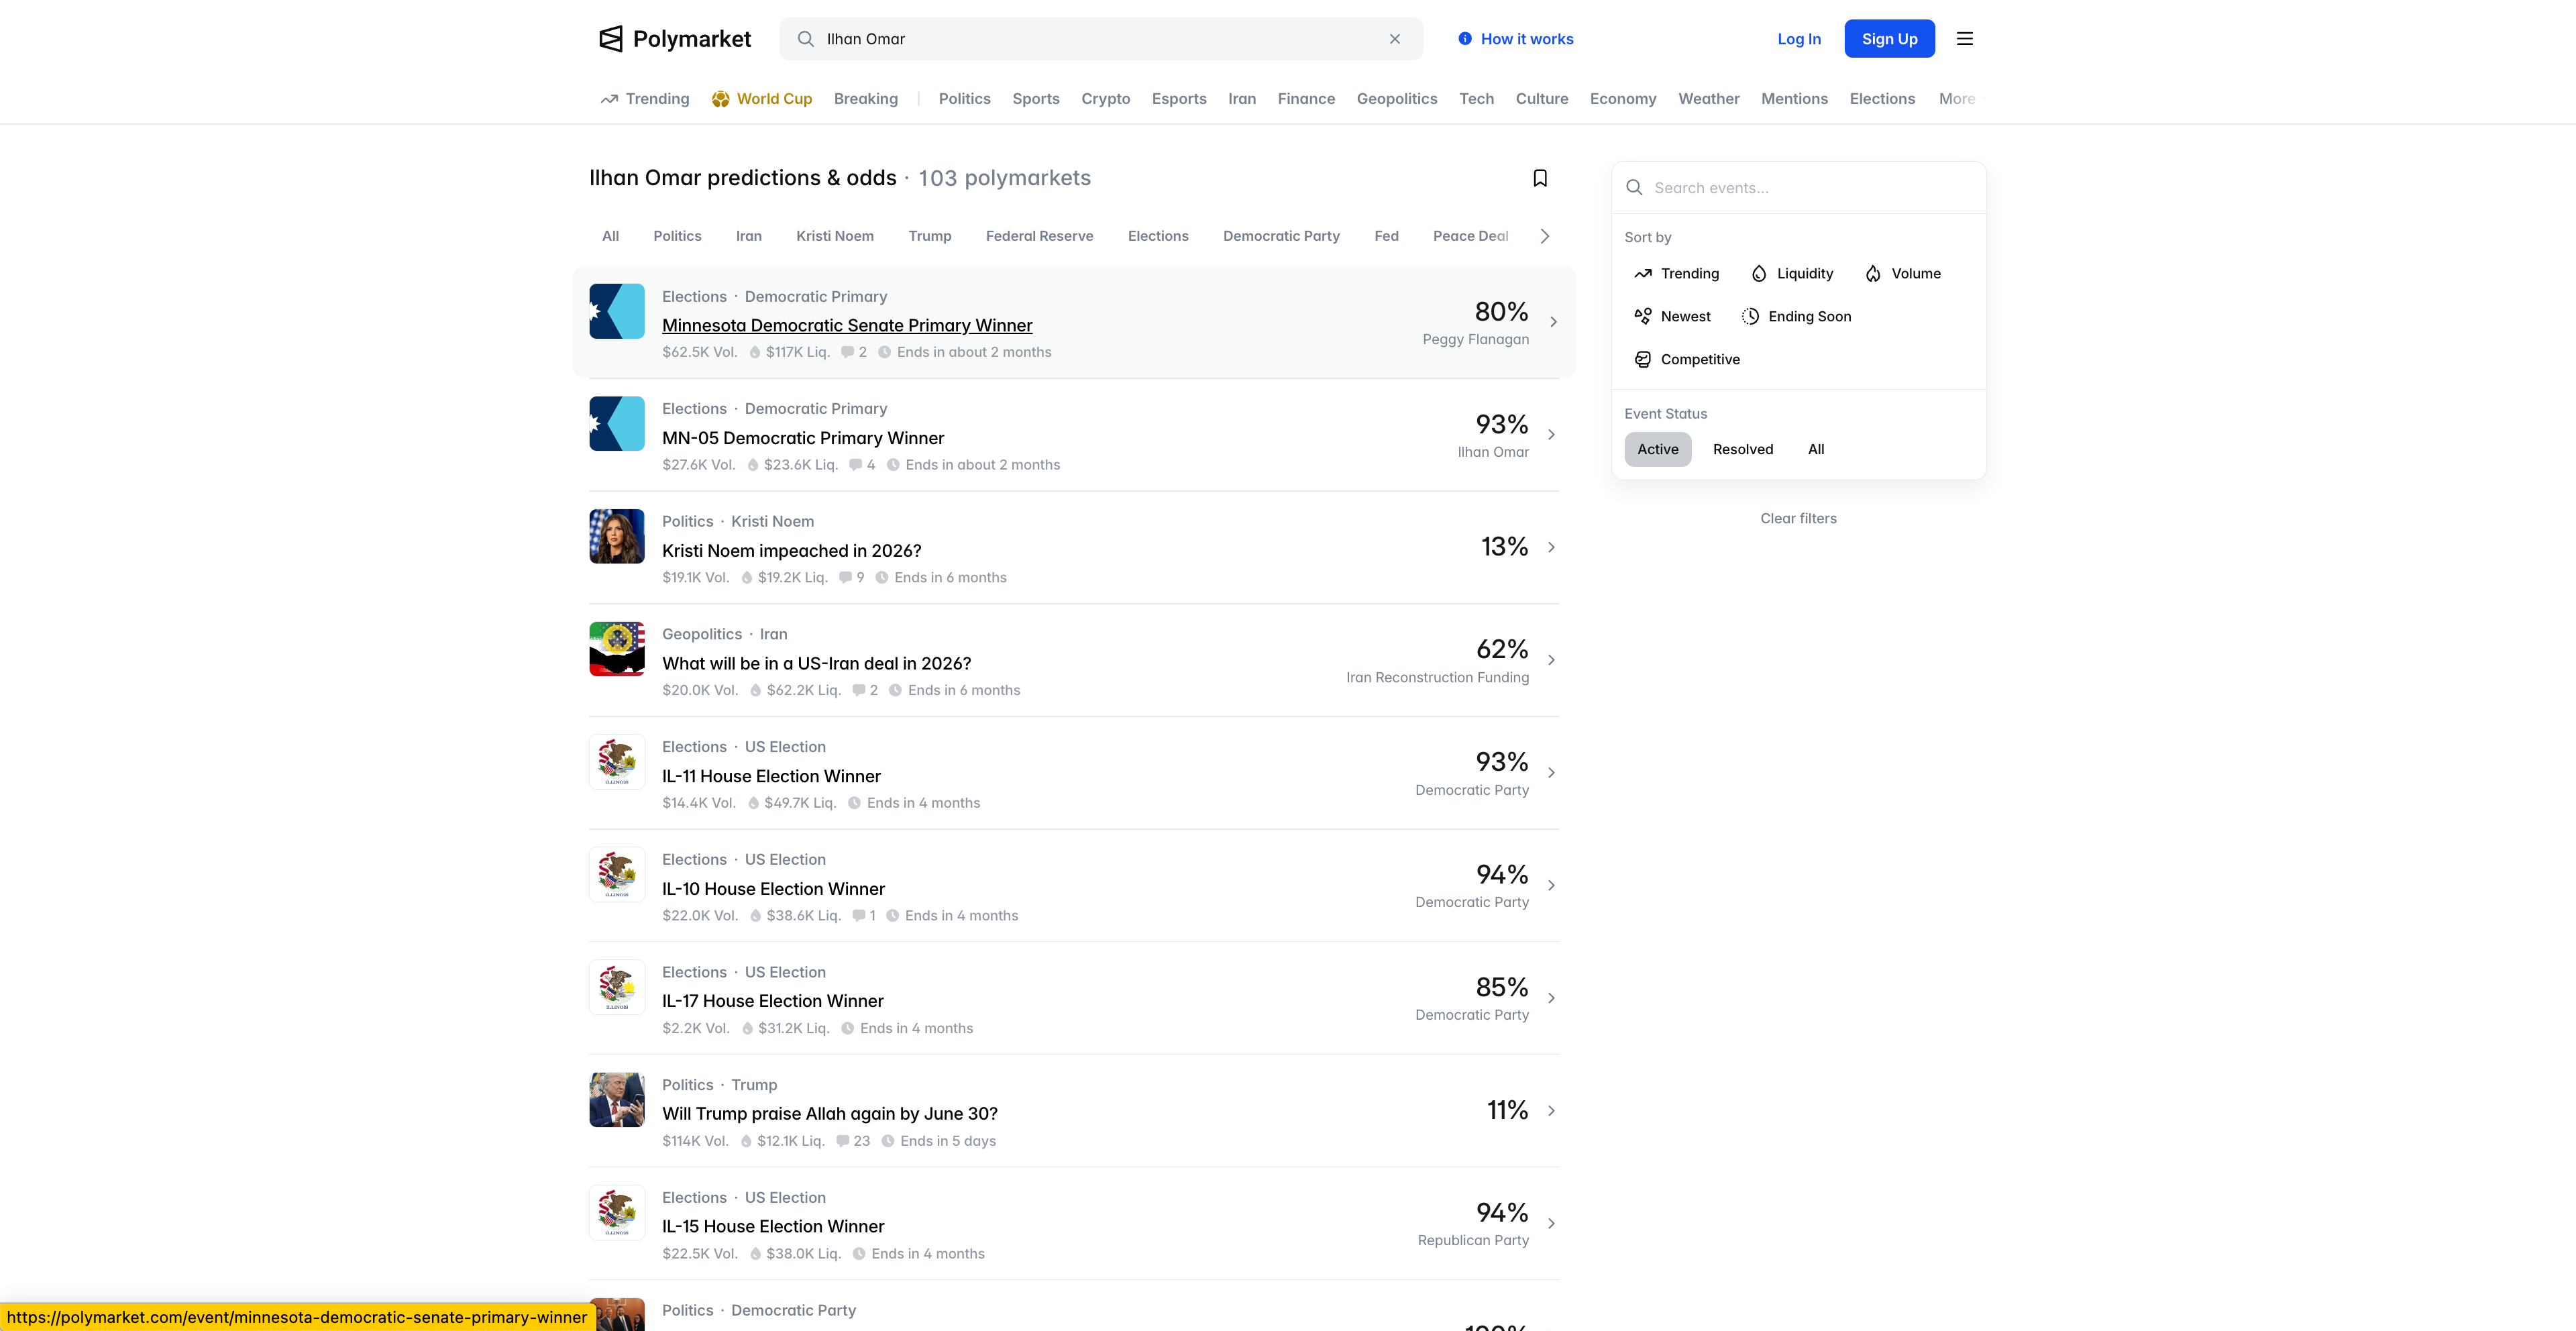Screen dimensions: 2576x1331
Task: Filter results by the Democratic Party chip
Action: tap(1281, 236)
